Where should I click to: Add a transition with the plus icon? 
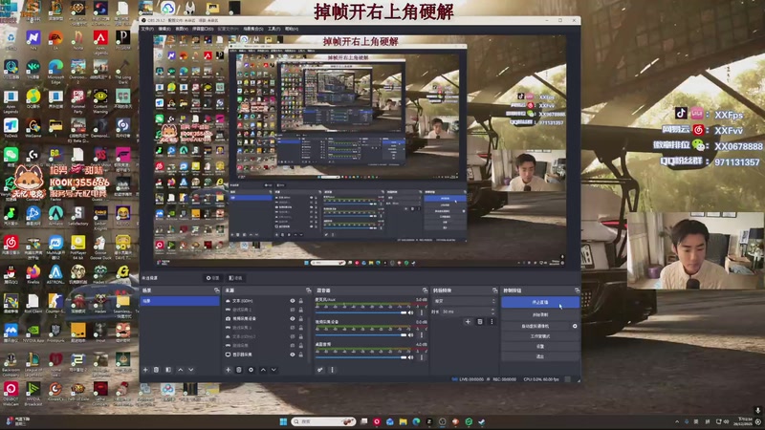pyautogui.click(x=468, y=322)
